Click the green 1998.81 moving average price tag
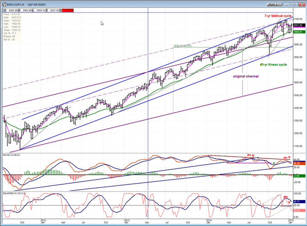This screenshot has width=307, height=226. [x=299, y=32]
